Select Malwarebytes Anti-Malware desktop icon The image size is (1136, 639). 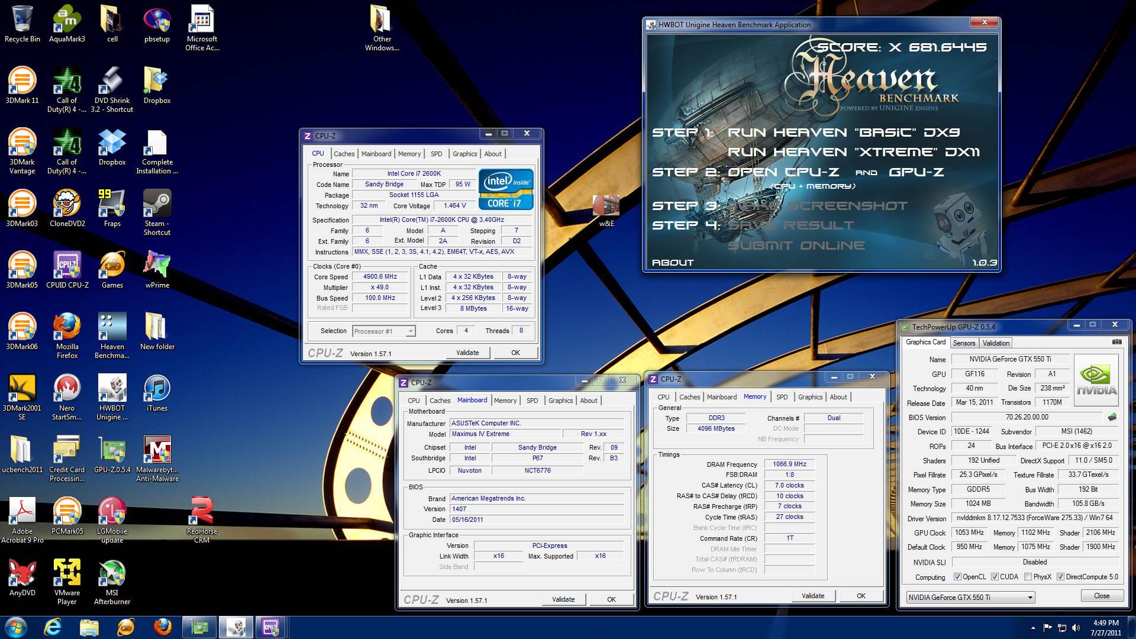(157, 459)
